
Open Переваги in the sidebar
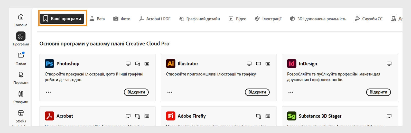point(21,78)
